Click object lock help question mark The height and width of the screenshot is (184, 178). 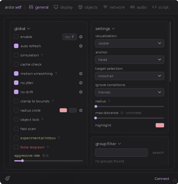(x=42, y=120)
